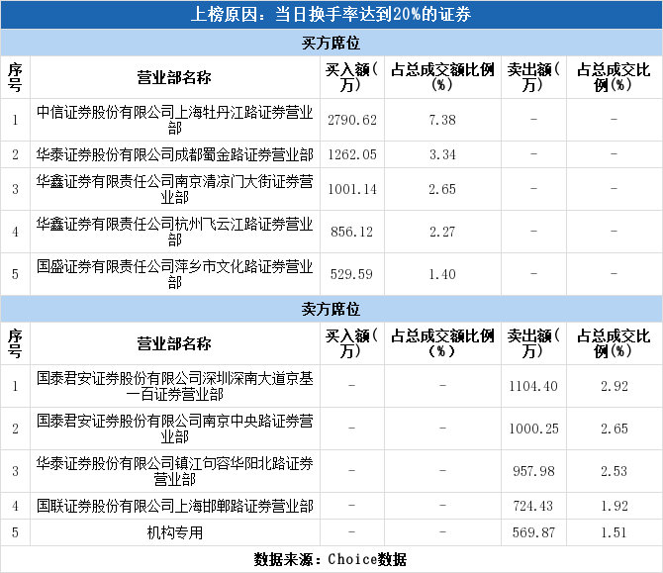
Task: Select the buy amount 529.59
Action: click(x=352, y=274)
